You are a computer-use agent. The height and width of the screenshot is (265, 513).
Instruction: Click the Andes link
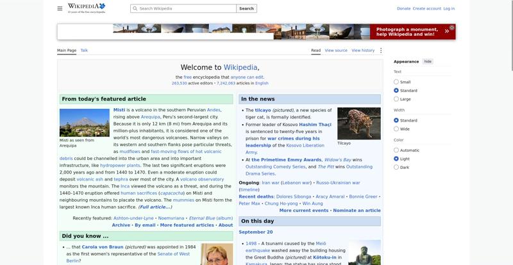(x=214, y=110)
